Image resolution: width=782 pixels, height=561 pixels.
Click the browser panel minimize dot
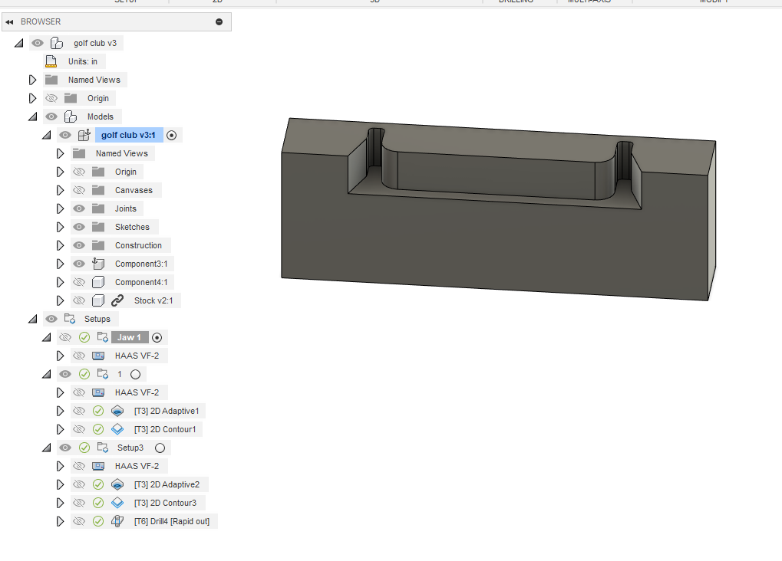click(219, 22)
